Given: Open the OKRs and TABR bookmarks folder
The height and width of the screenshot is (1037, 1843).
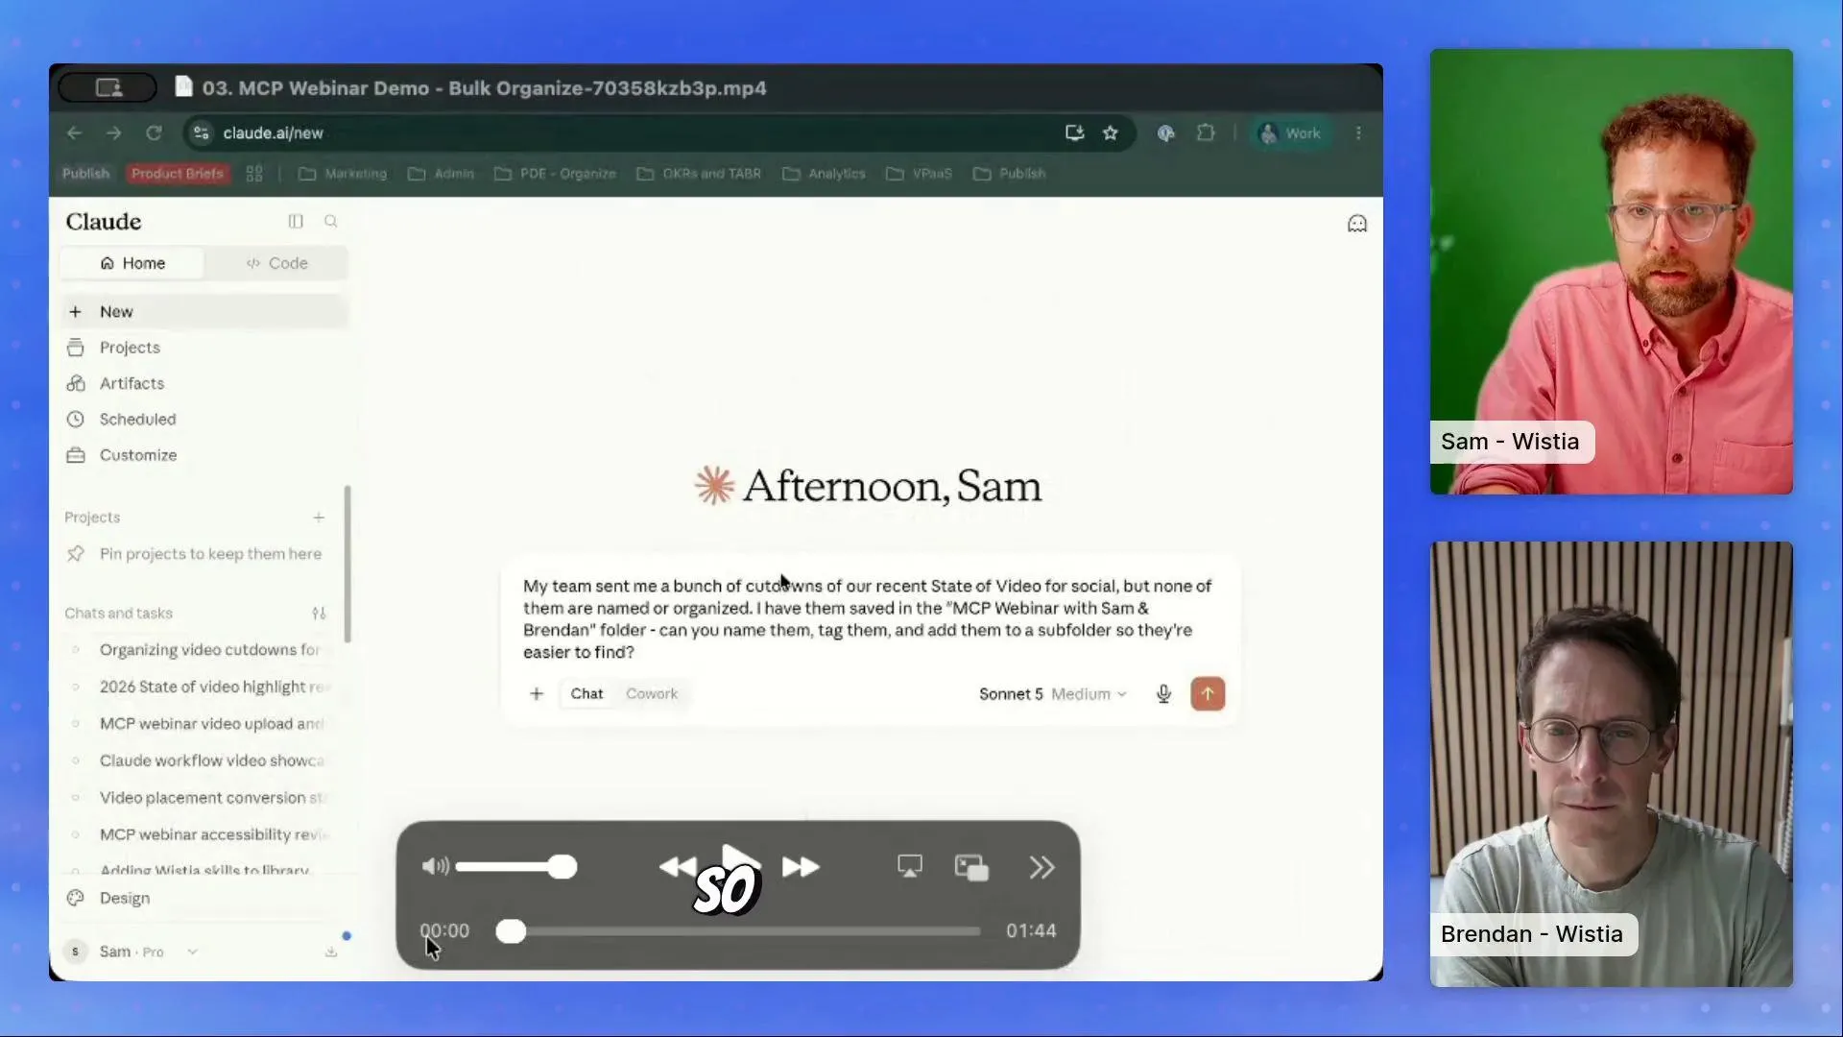Looking at the screenshot, I should 699,174.
